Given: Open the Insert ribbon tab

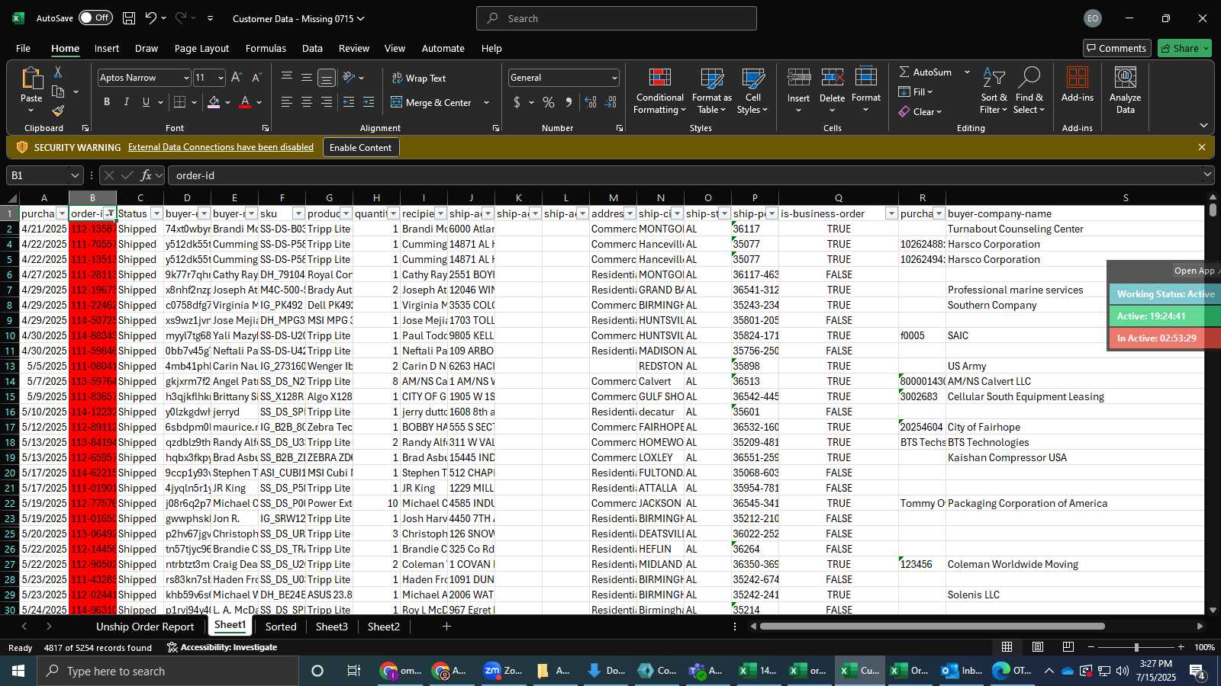Looking at the screenshot, I should coord(107,48).
